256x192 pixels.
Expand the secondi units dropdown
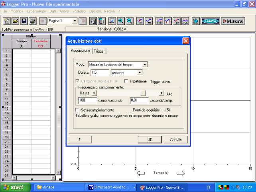140,72
